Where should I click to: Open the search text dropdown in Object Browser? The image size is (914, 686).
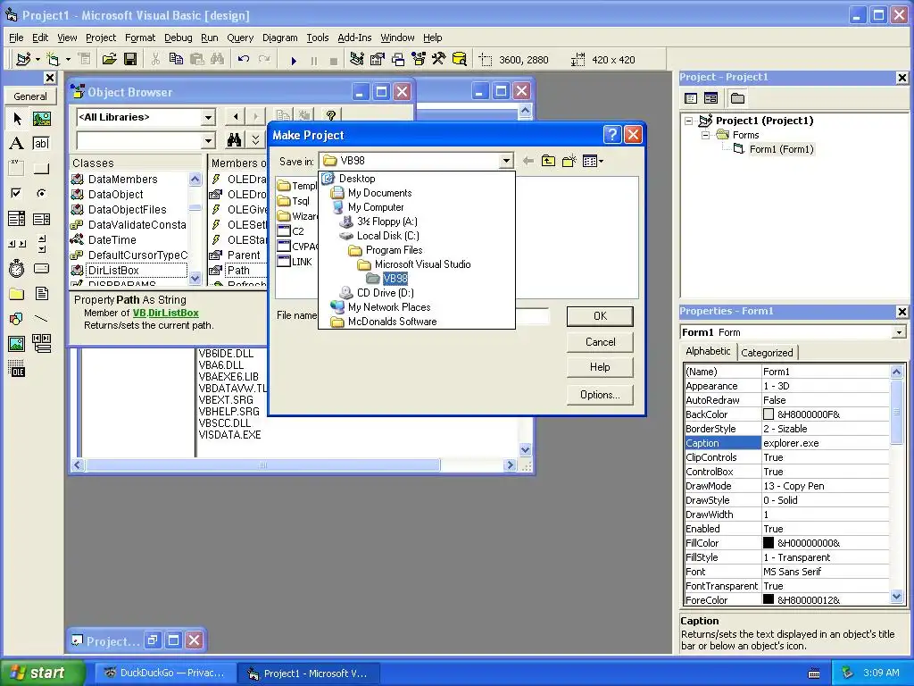pos(208,140)
